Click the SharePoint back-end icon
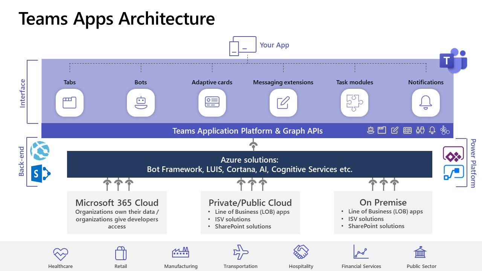Viewport: 482px width, 271px height. (41, 174)
